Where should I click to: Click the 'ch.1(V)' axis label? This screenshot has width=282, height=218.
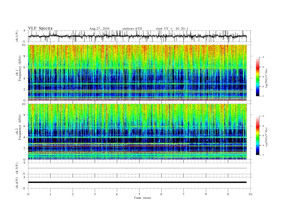(x=17, y=37)
